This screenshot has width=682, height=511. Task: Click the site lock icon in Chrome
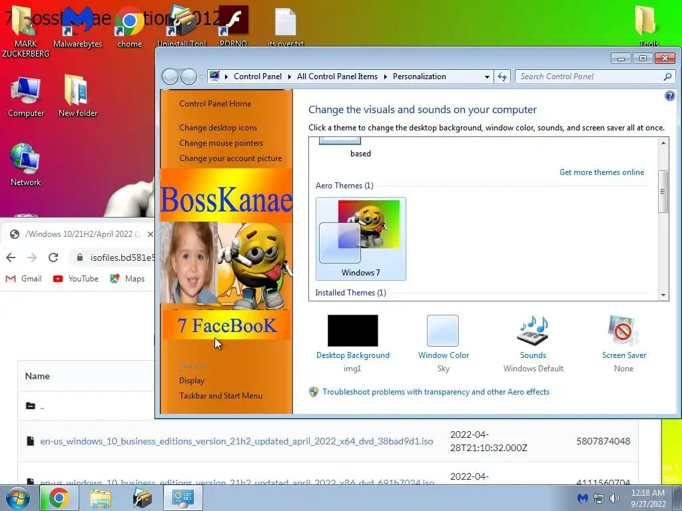click(x=80, y=257)
